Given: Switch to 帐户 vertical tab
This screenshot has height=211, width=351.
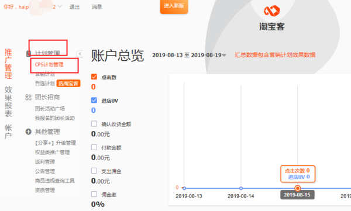Looking at the screenshot, I should coord(8,132).
